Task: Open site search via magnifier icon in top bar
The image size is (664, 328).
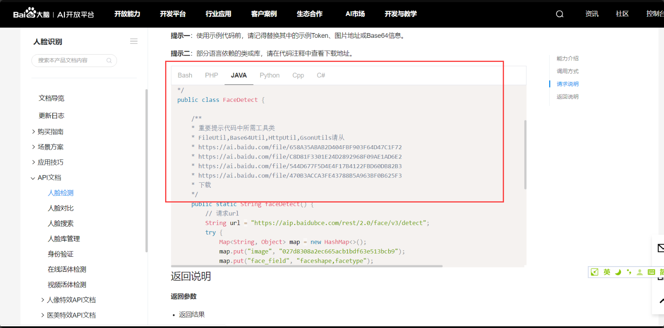Action: (559, 14)
